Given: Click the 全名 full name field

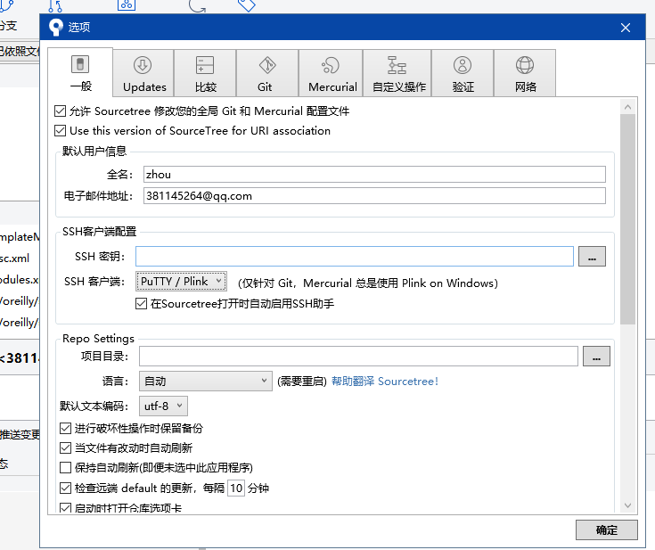Looking at the screenshot, I should coord(374,175).
